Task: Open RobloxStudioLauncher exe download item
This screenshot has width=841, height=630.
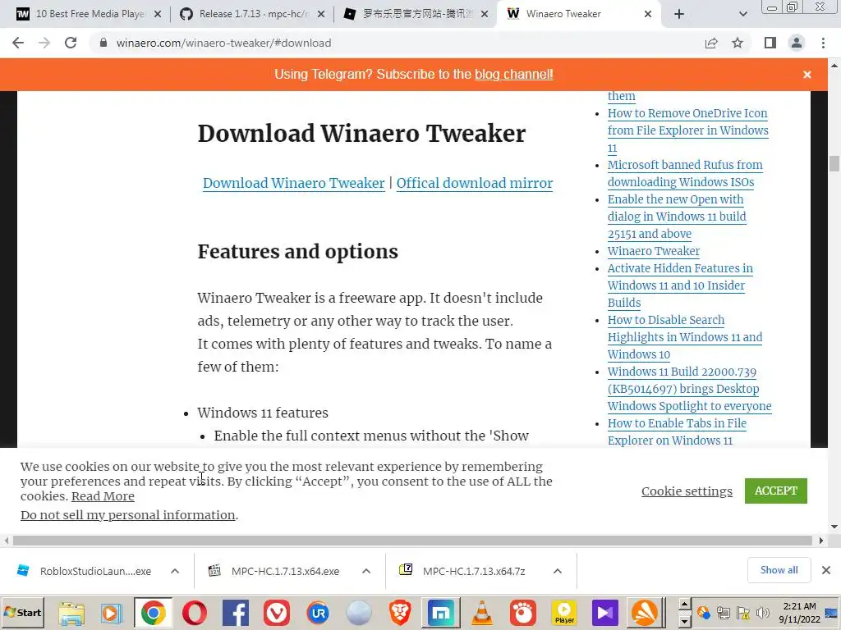Action: (85, 571)
